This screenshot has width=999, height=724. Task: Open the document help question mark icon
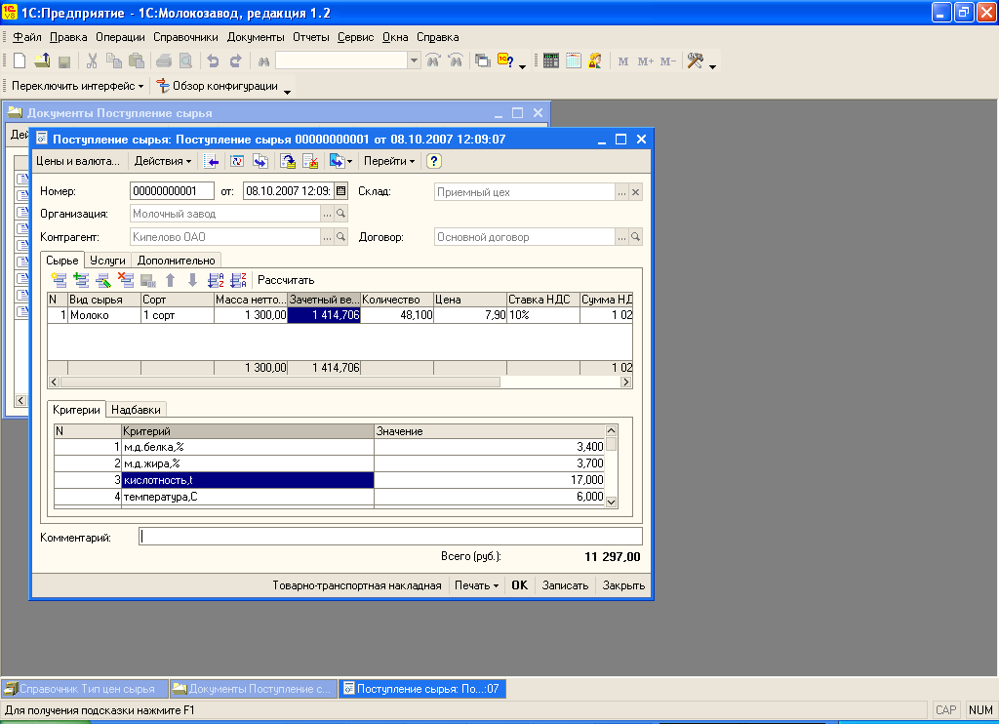(x=434, y=161)
